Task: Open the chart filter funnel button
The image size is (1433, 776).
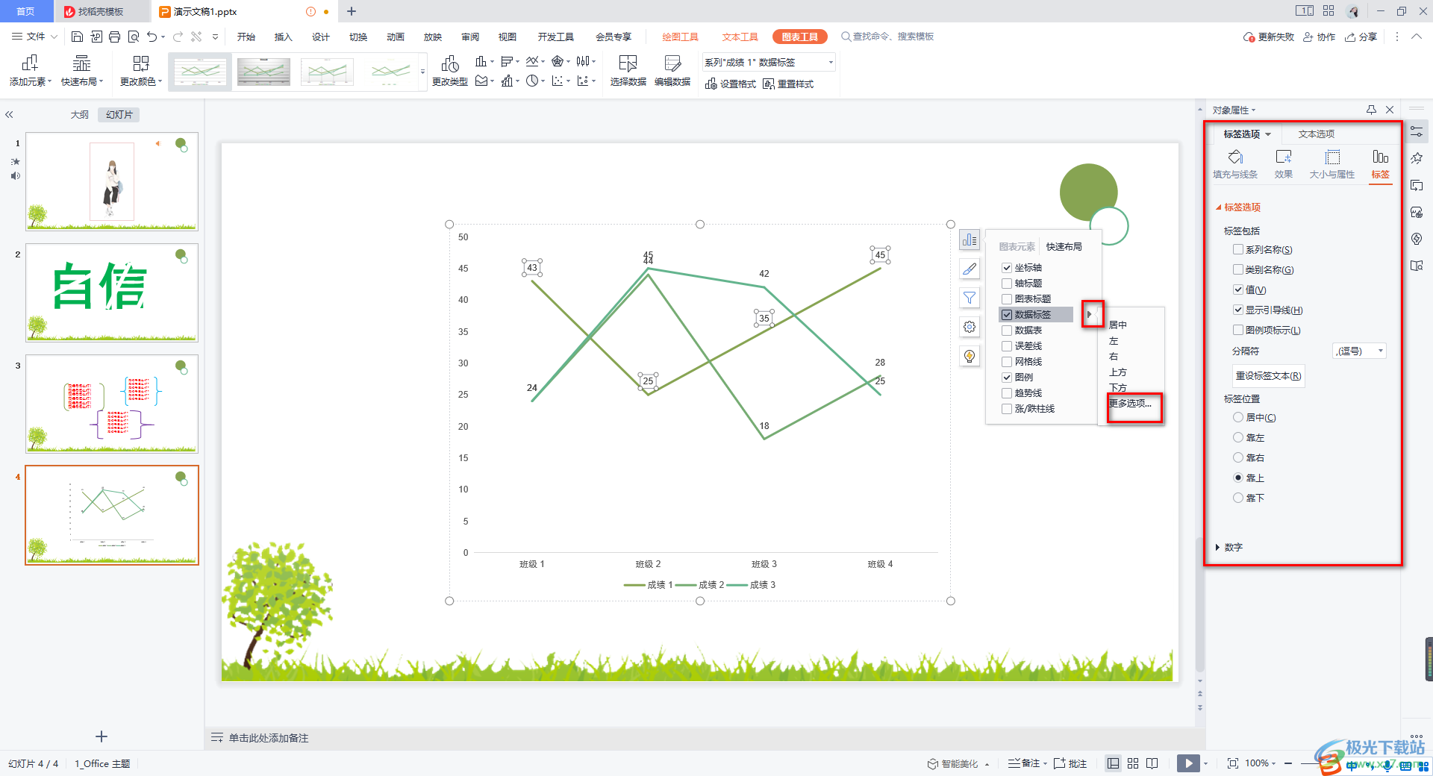Action: pyautogui.click(x=970, y=298)
